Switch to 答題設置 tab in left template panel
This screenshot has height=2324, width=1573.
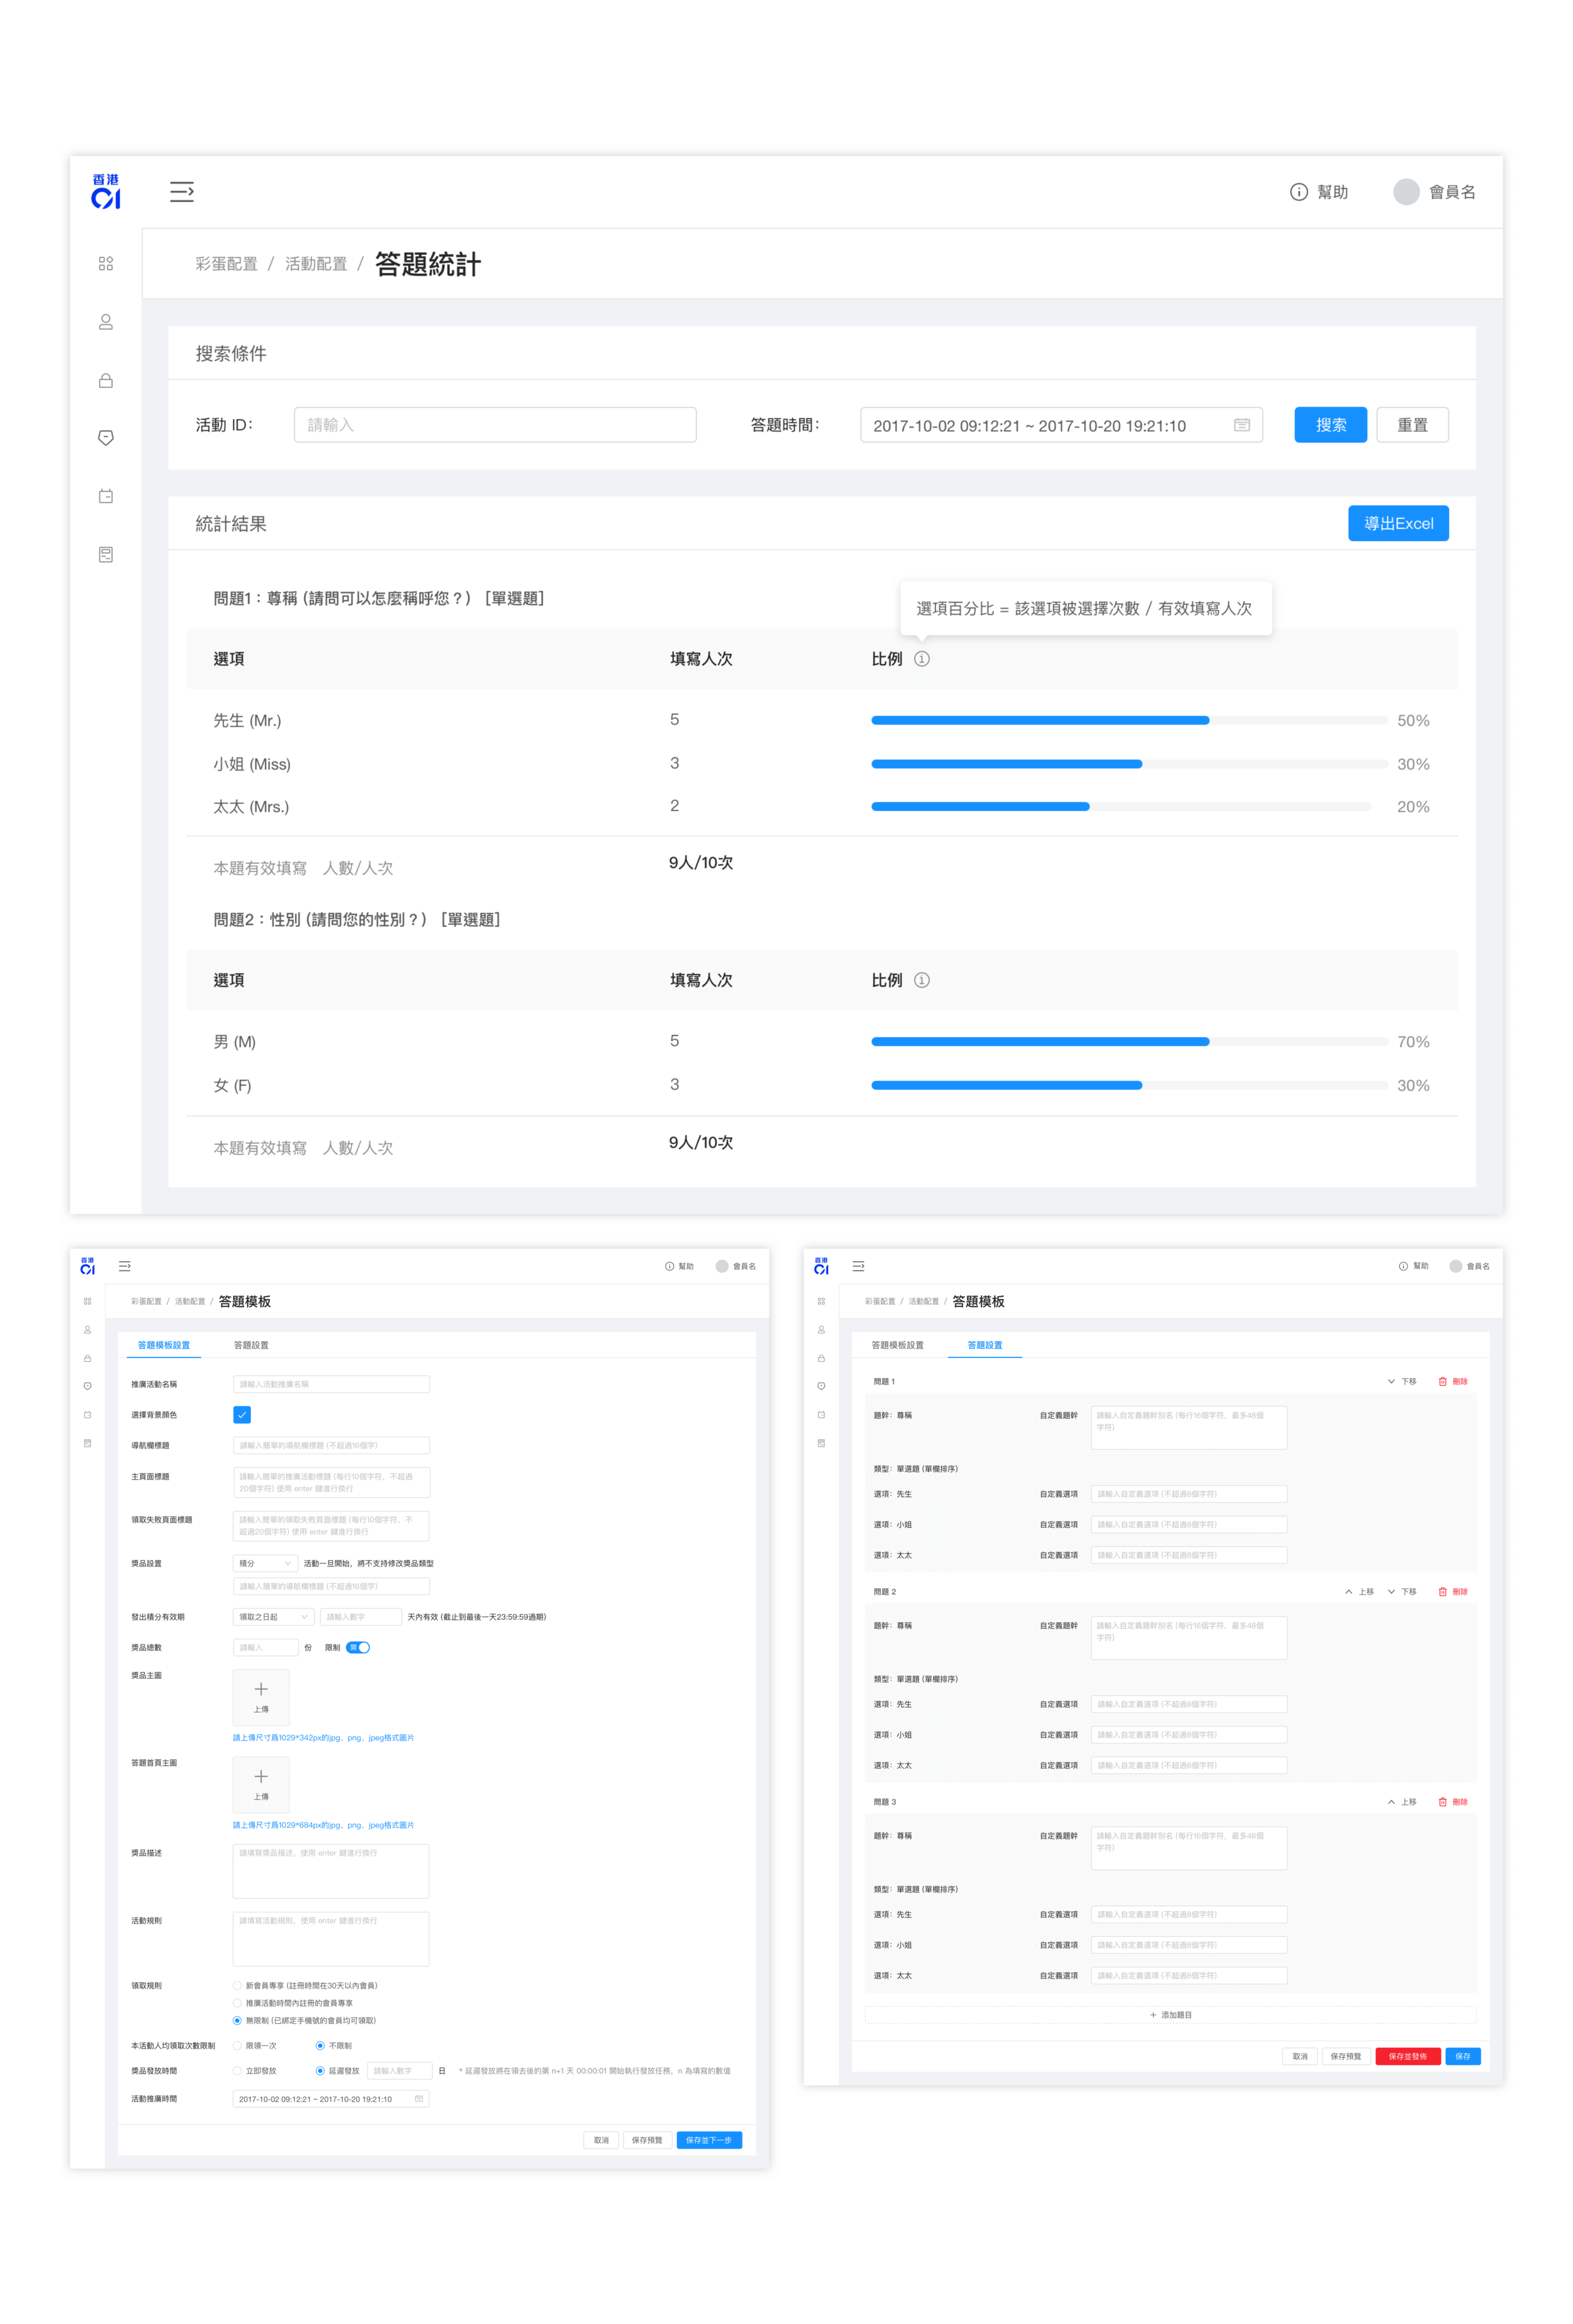[251, 1345]
